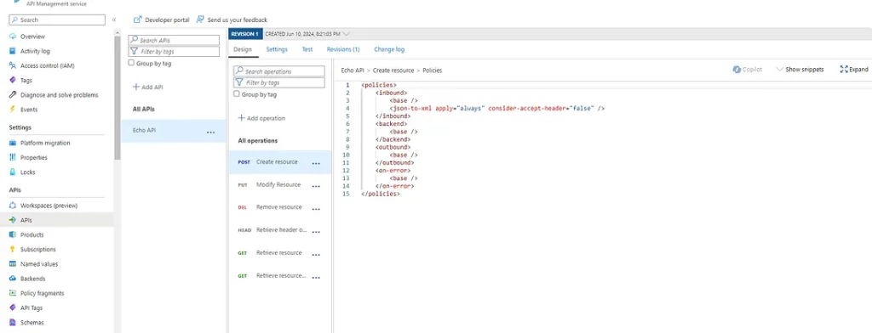Screen dimensions: 872x333
Task: Open the Revision 1 dropdown chevron
Action: (347, 34)
